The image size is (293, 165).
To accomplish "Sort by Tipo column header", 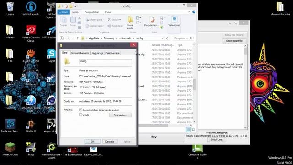I will (x=180, y=45).
